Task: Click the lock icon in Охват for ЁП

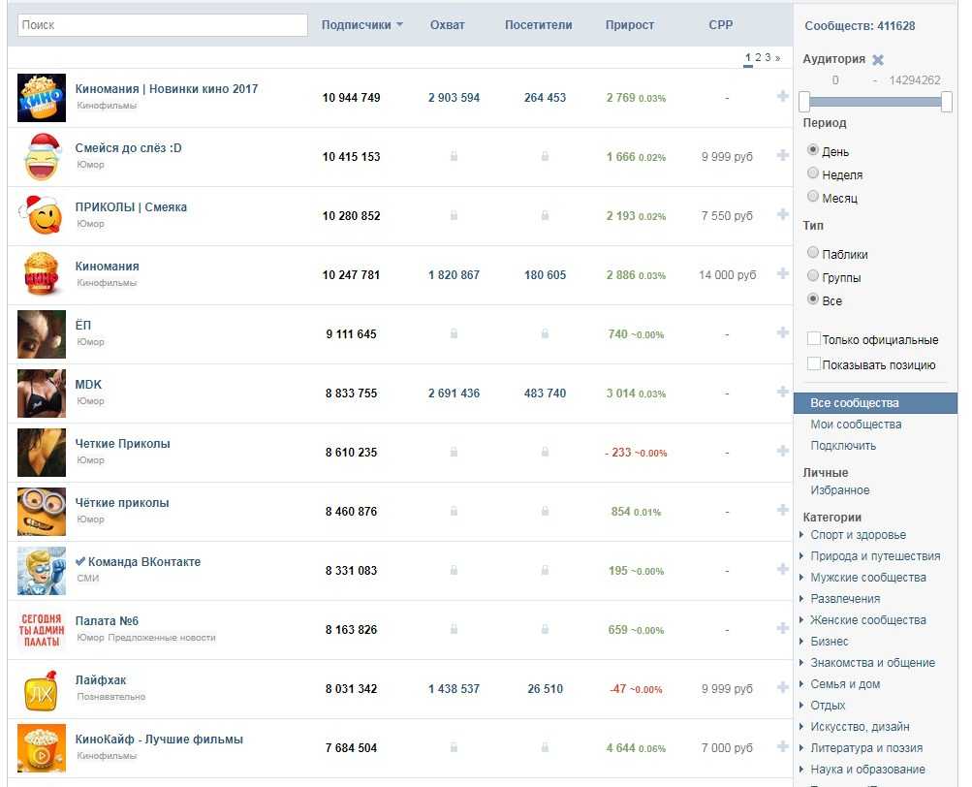Action: 454,333
